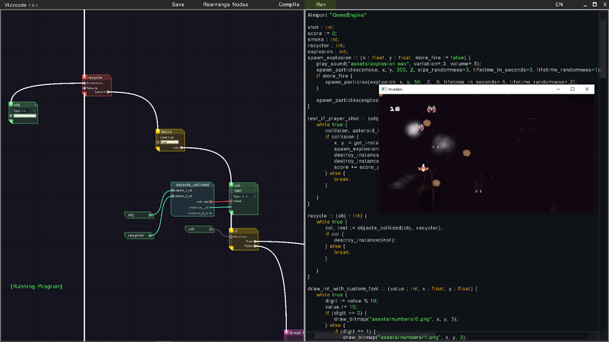609x342 pixels.
Task: Click the code panel scroll-down arrow
Action: tap(603, 335)
